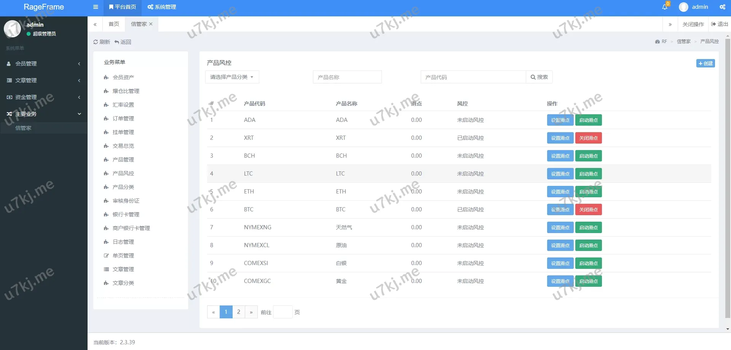
Task: Turn off BTC slippage via 关闭滑点
Action: (x=588, y=209)
